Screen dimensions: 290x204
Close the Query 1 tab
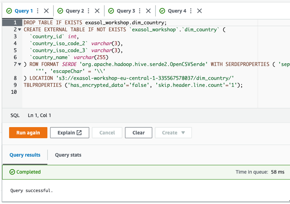click(46, 11)
